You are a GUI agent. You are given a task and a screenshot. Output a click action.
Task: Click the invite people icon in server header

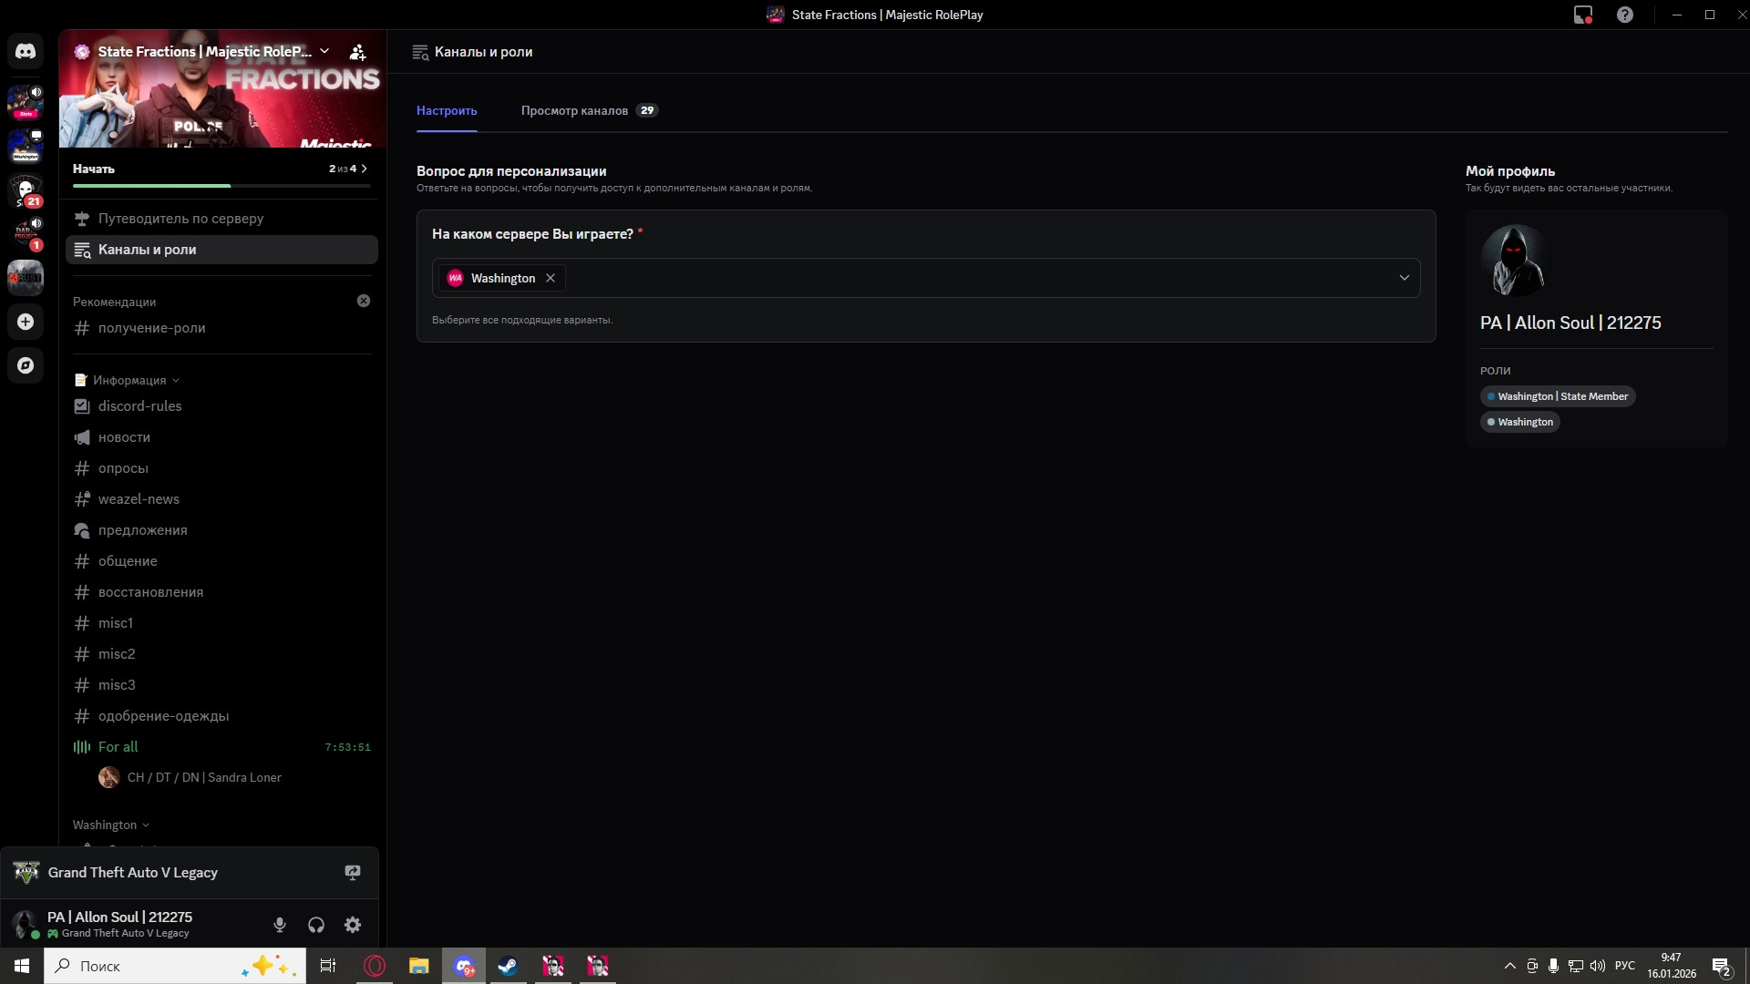(358, 52)
